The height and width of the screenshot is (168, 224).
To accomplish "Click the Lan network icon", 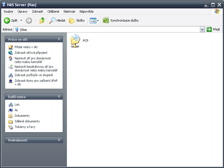I will [11, 105].
